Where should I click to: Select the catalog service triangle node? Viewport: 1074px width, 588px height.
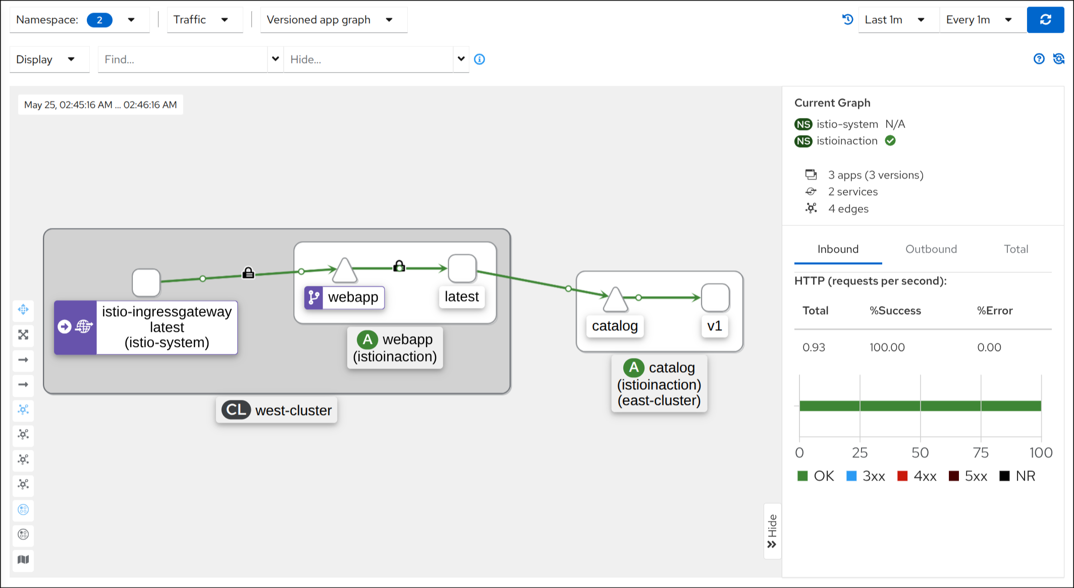(615, 300)
